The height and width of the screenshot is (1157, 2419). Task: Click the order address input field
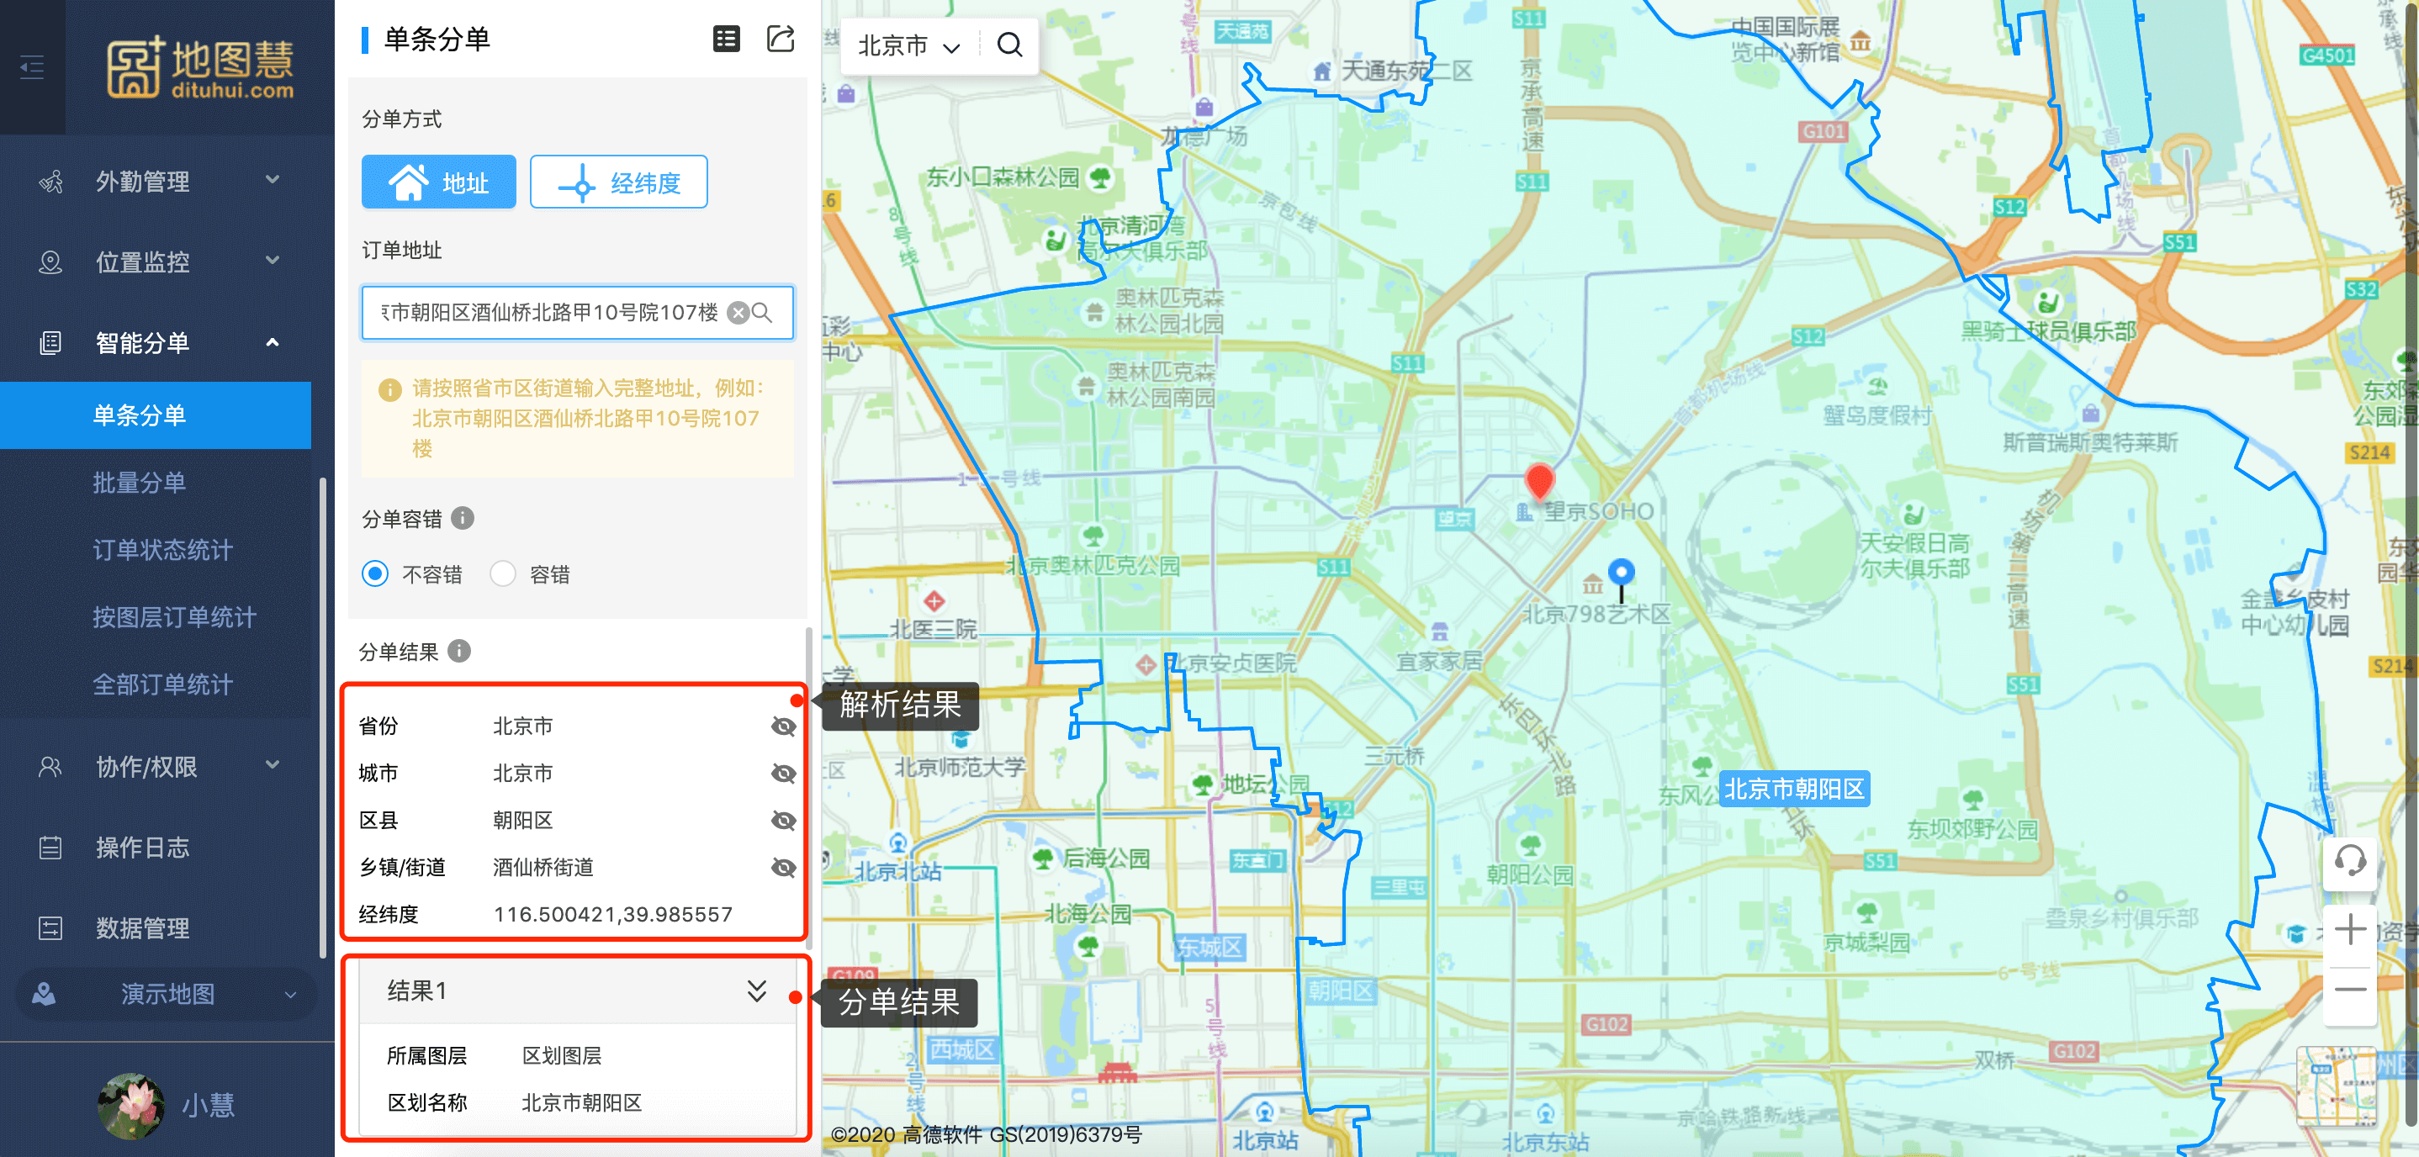coord(578,313)
